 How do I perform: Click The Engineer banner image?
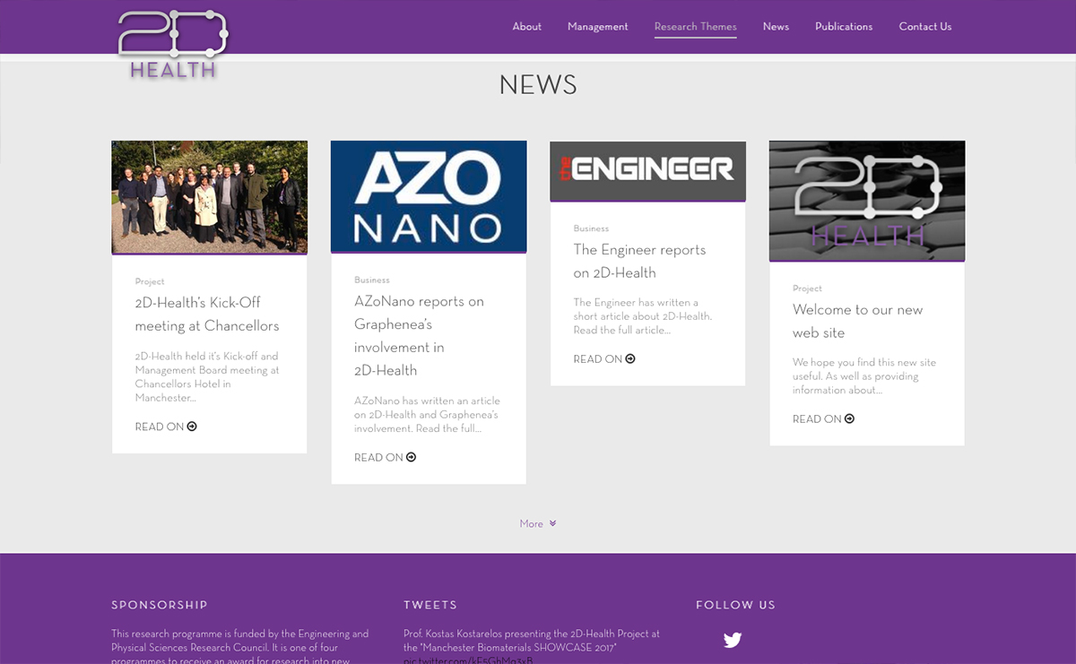pyautogui.click(x=647, y=170)
